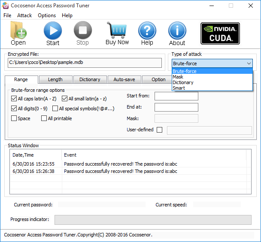Focus the End at input field
This screenshot has width=261, height=242.
[x=176, y=107]
